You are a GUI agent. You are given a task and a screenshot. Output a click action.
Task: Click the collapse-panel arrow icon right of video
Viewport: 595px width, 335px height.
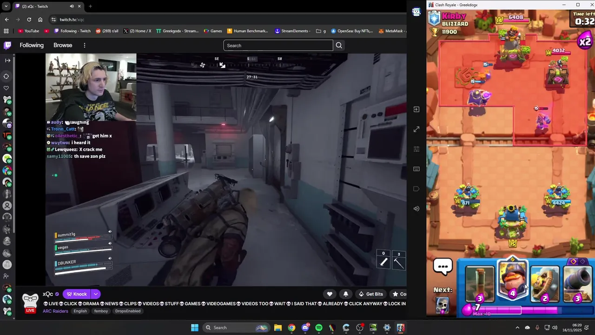pos(416,109)
